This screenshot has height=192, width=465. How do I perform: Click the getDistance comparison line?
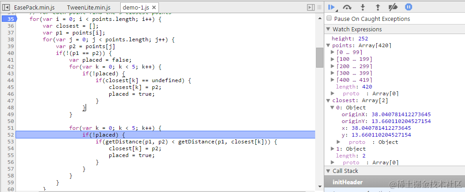pos(186,142)
